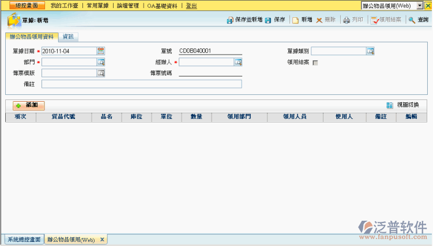Click the 查詢 search magnifier icon

pos(412,20)
